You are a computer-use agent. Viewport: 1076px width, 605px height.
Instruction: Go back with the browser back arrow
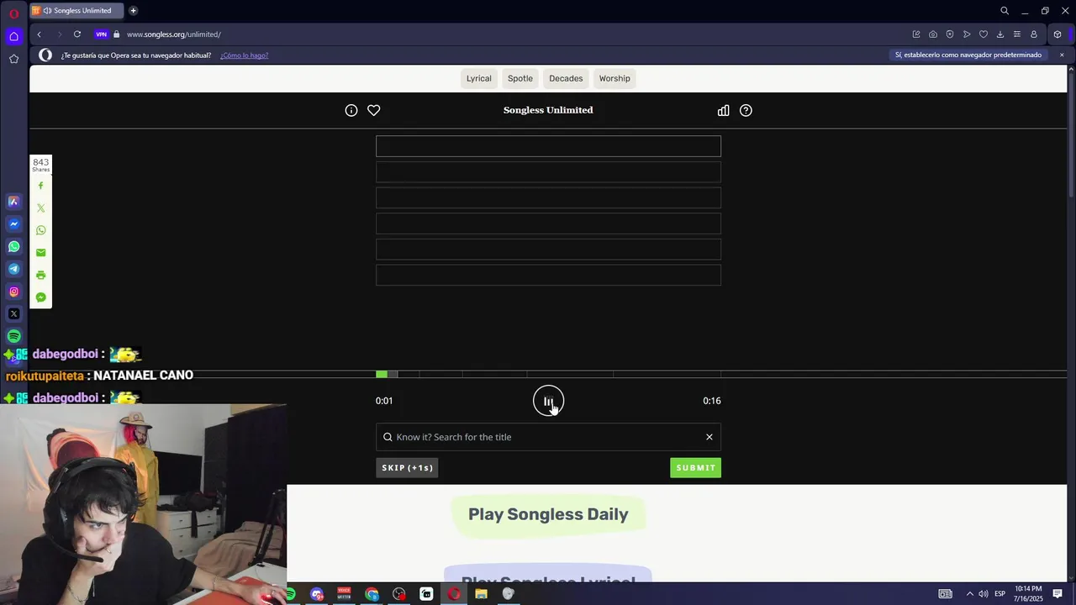(x=39, y=34)
